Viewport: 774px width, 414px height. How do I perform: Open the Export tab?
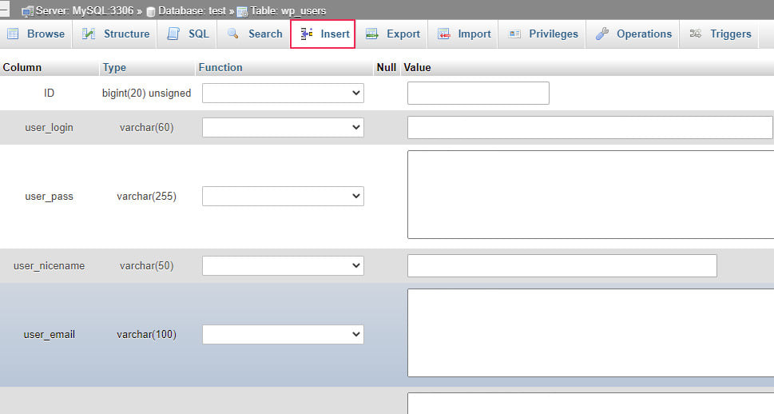(392, 34)
